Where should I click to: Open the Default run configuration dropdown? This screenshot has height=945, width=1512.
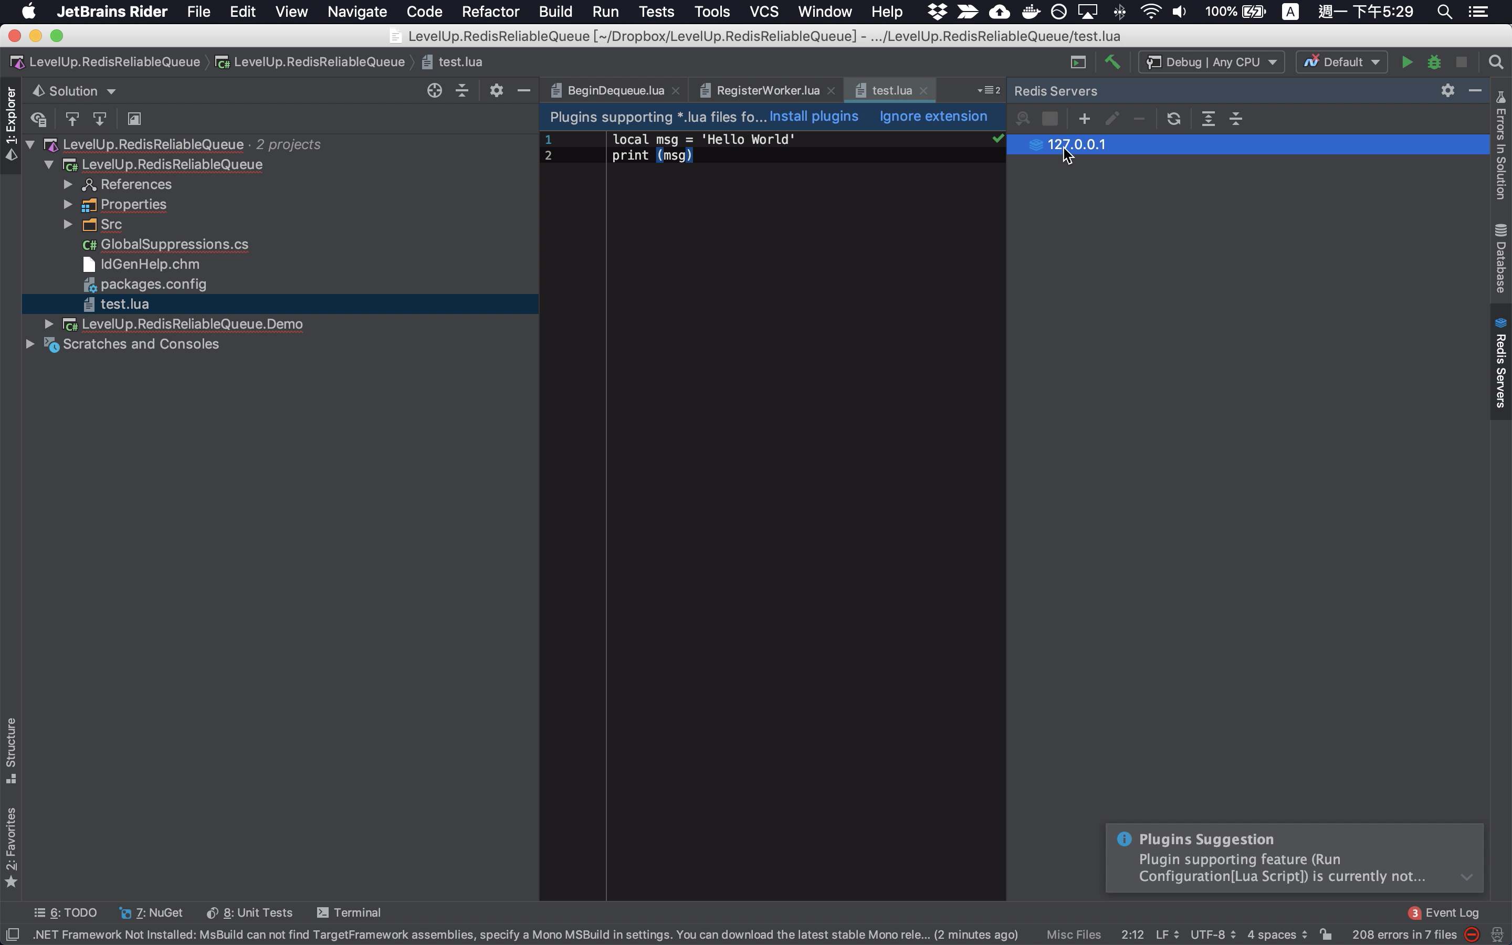(1341, 62)
